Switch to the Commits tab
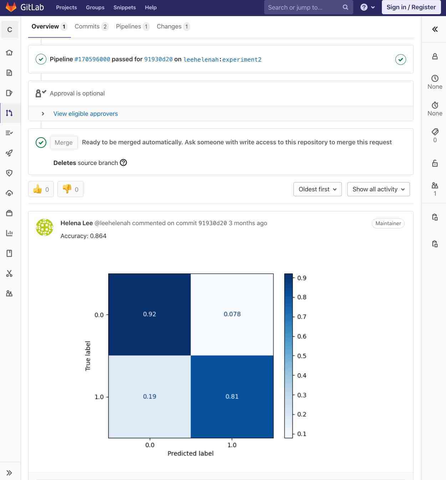Screen dimensions: 446x480 [x=91, y=27]
